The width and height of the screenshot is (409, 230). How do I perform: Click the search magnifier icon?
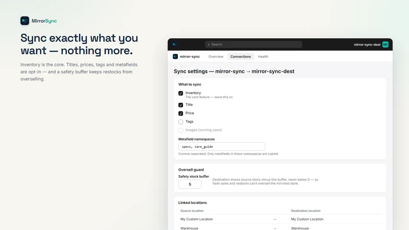[x=209, y=44]
